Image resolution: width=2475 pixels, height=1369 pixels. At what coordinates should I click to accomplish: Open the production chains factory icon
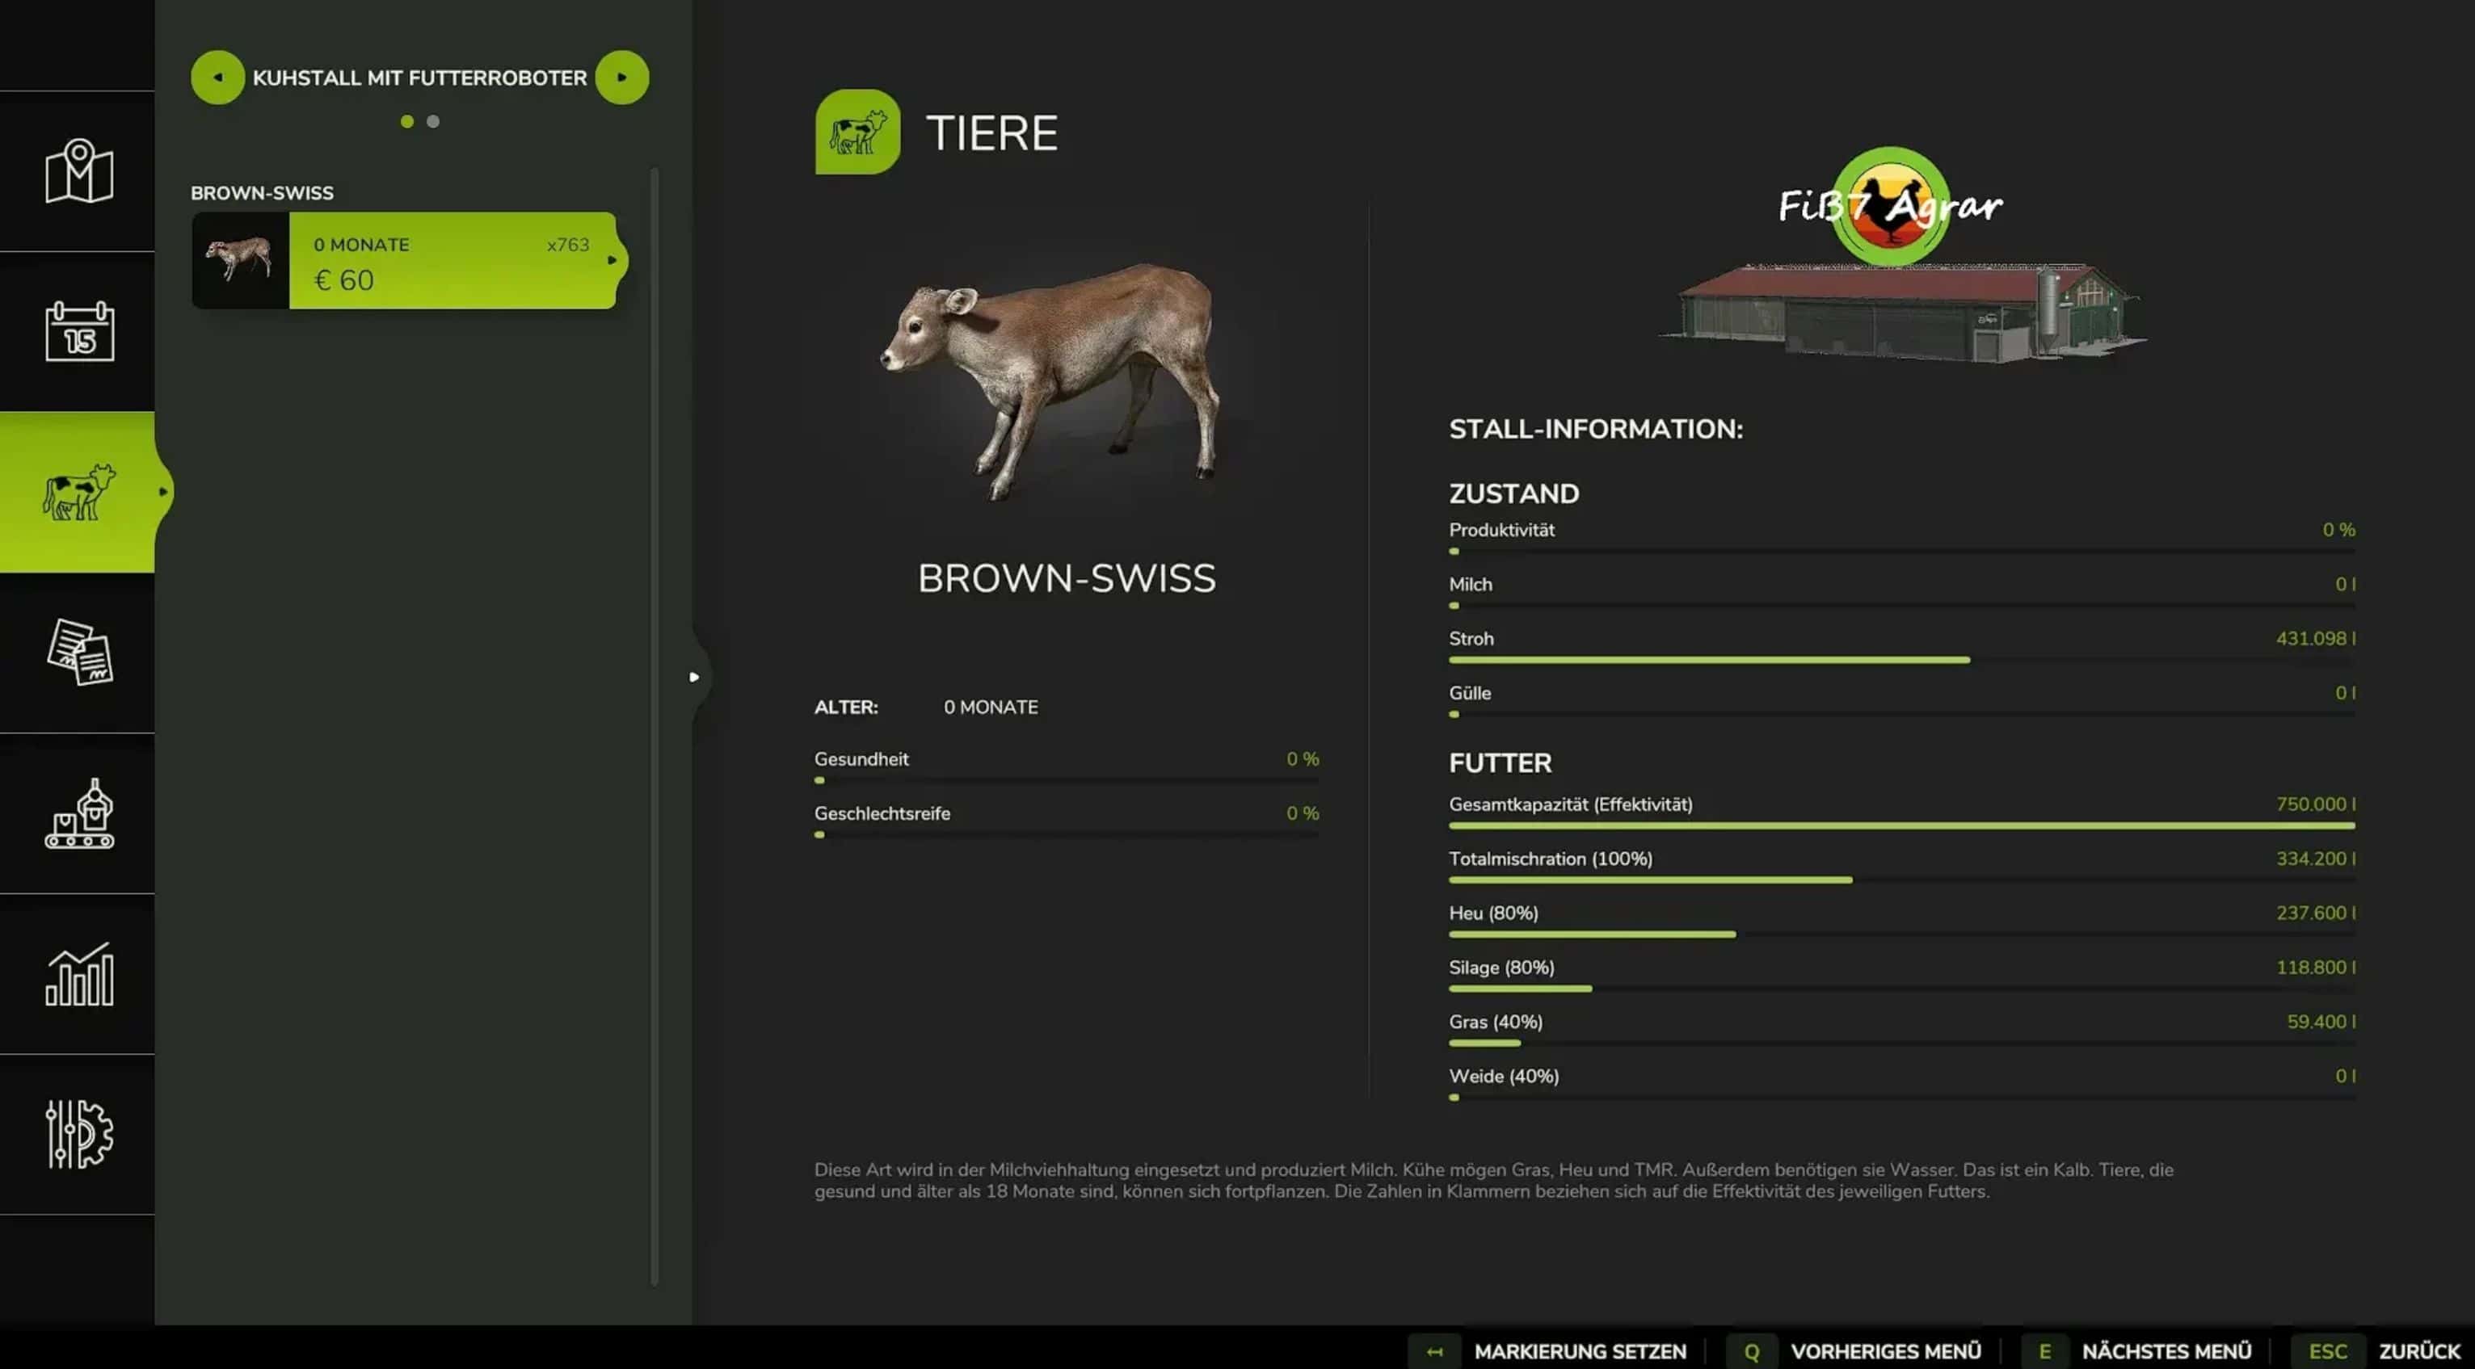pos(79,813)
